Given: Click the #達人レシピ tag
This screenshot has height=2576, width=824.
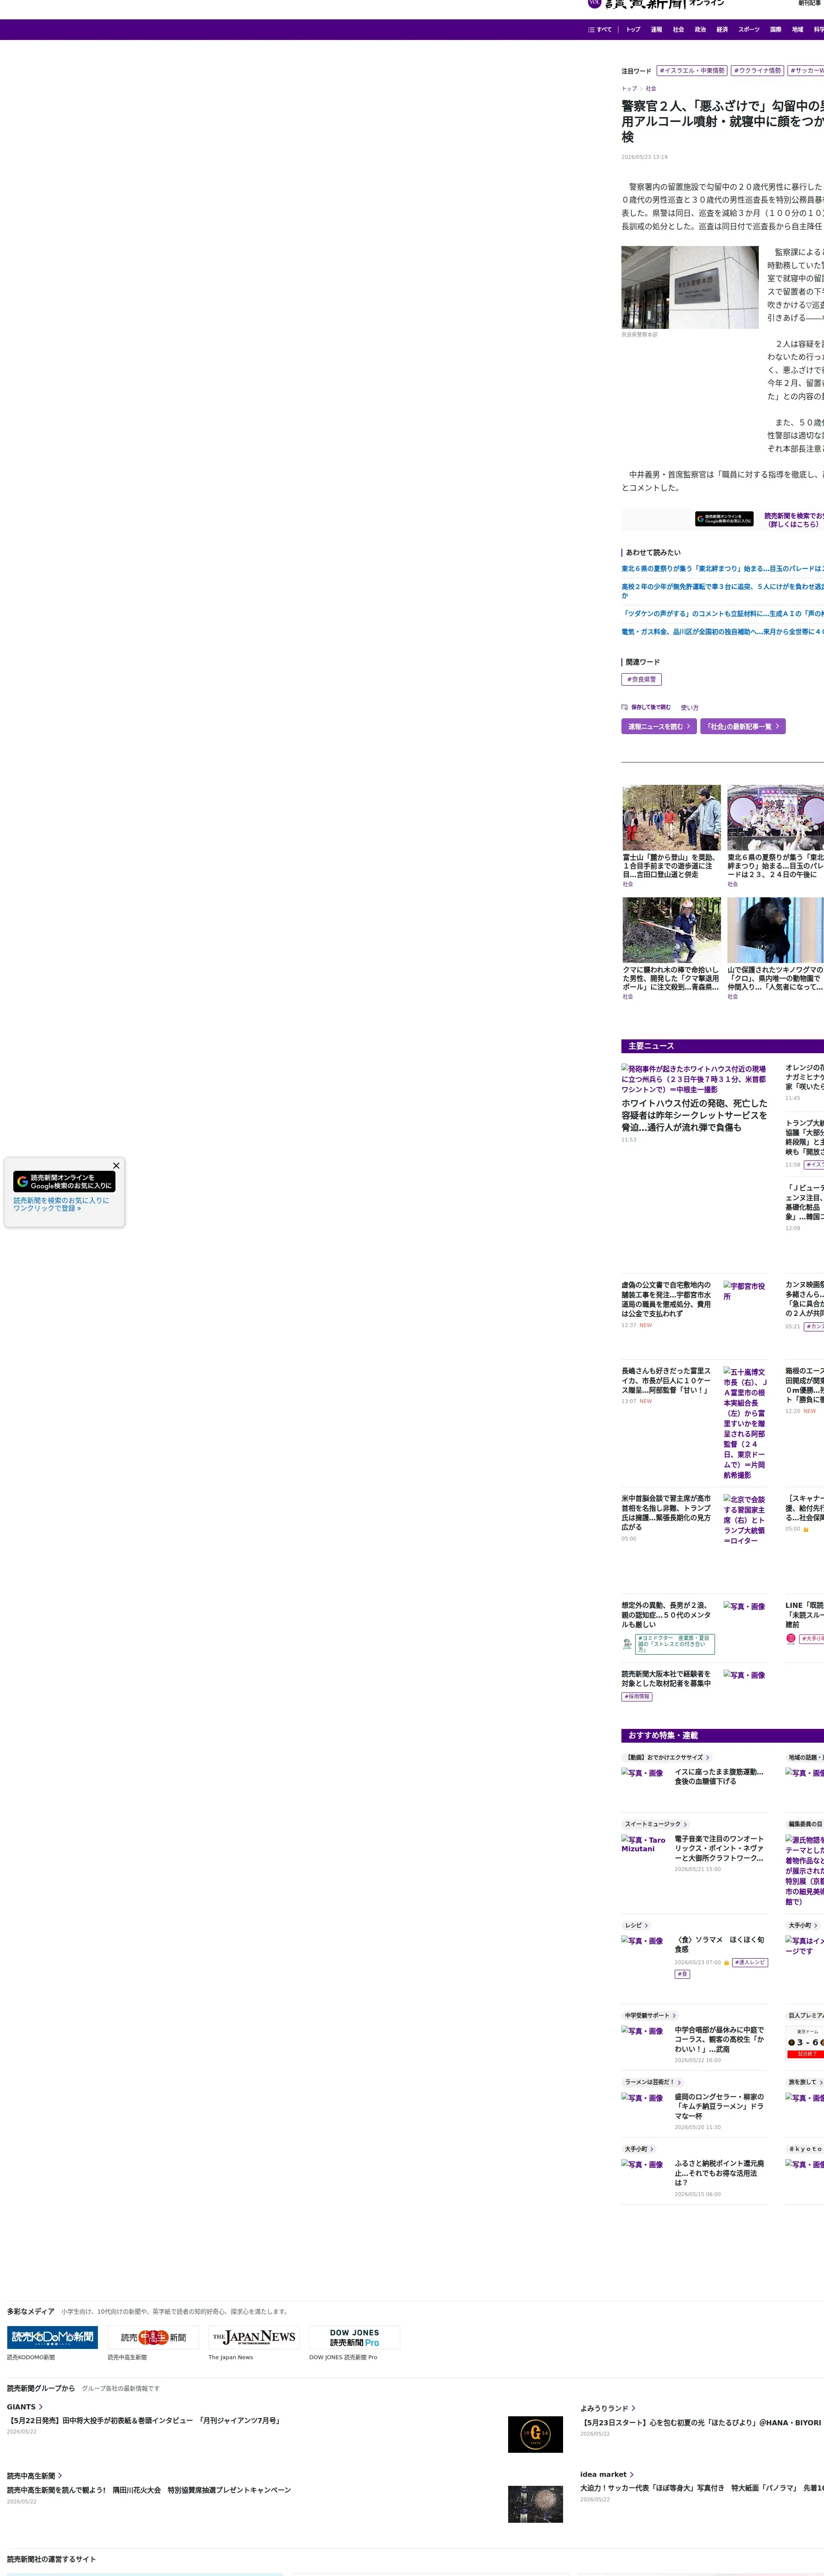Looking at the screenshot, I should pyautogui.click(x=750, y=1962).
